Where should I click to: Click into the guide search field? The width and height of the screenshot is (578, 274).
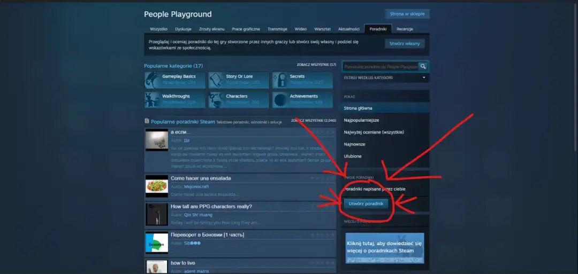(381, 67)
